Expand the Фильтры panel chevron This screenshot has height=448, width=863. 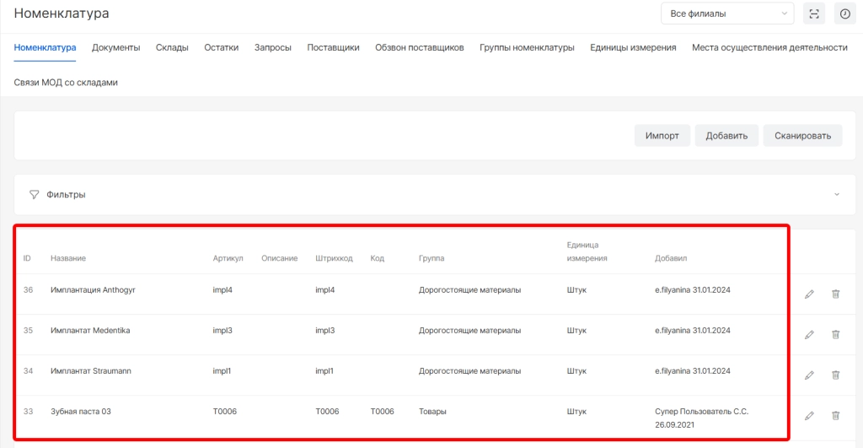click(837, 195)
